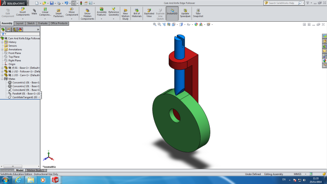Click Zoom to Fit icon

click(155, 24)
